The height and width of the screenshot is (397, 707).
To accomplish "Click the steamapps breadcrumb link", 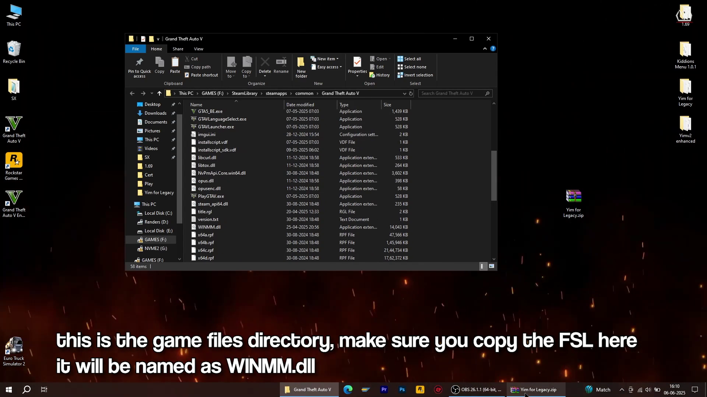I will 276,93.
